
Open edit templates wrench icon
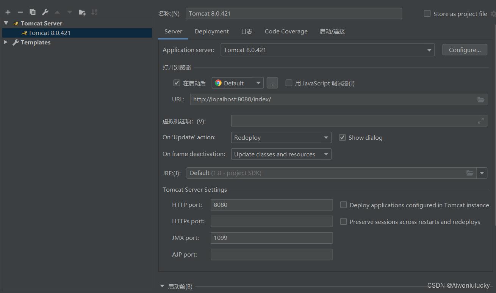pos(45,12)
